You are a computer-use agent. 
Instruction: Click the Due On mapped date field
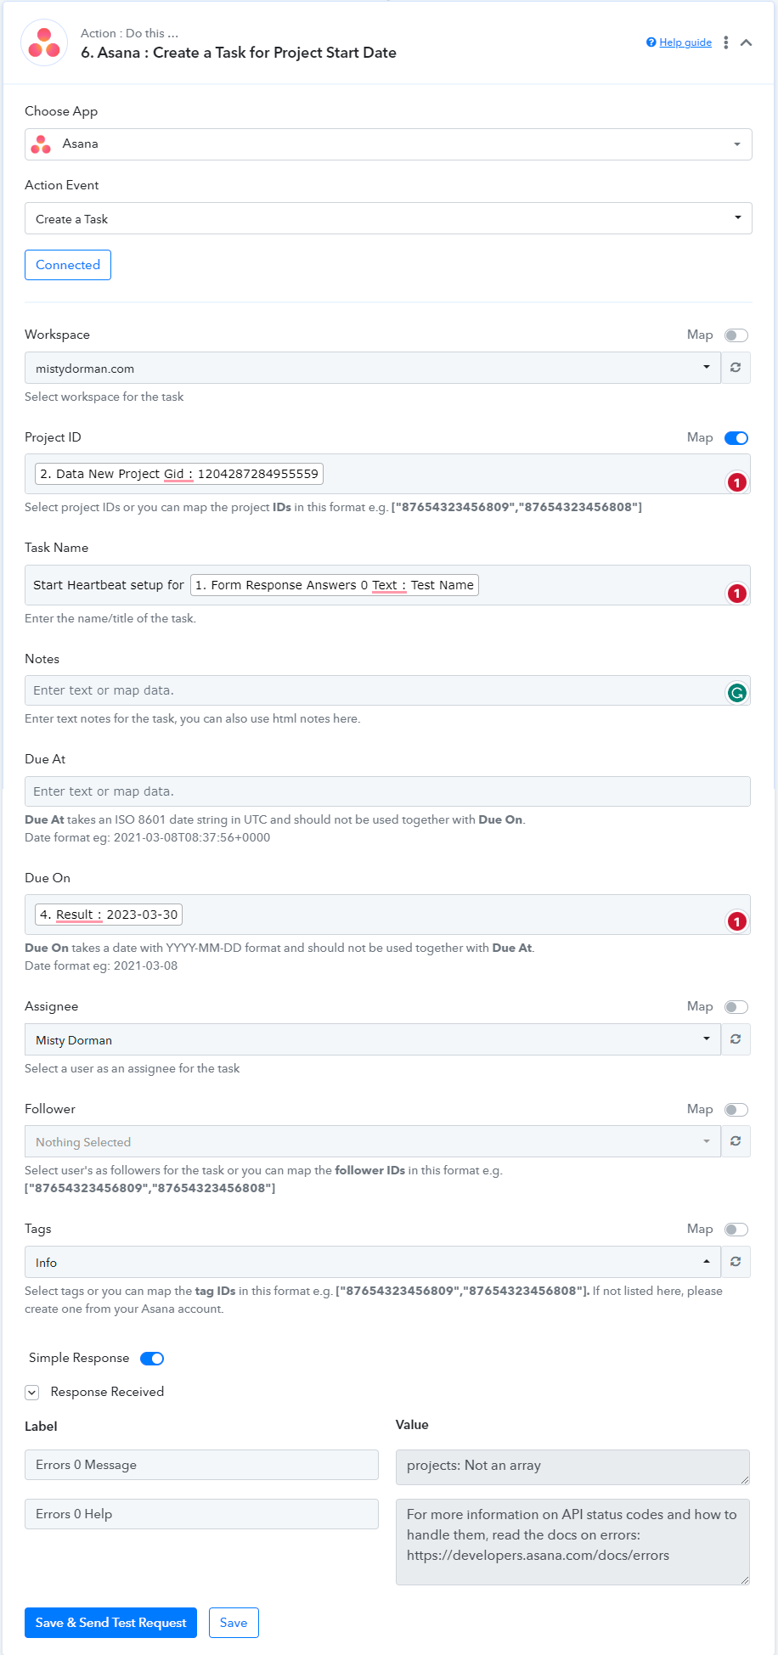tap(387, 915)
